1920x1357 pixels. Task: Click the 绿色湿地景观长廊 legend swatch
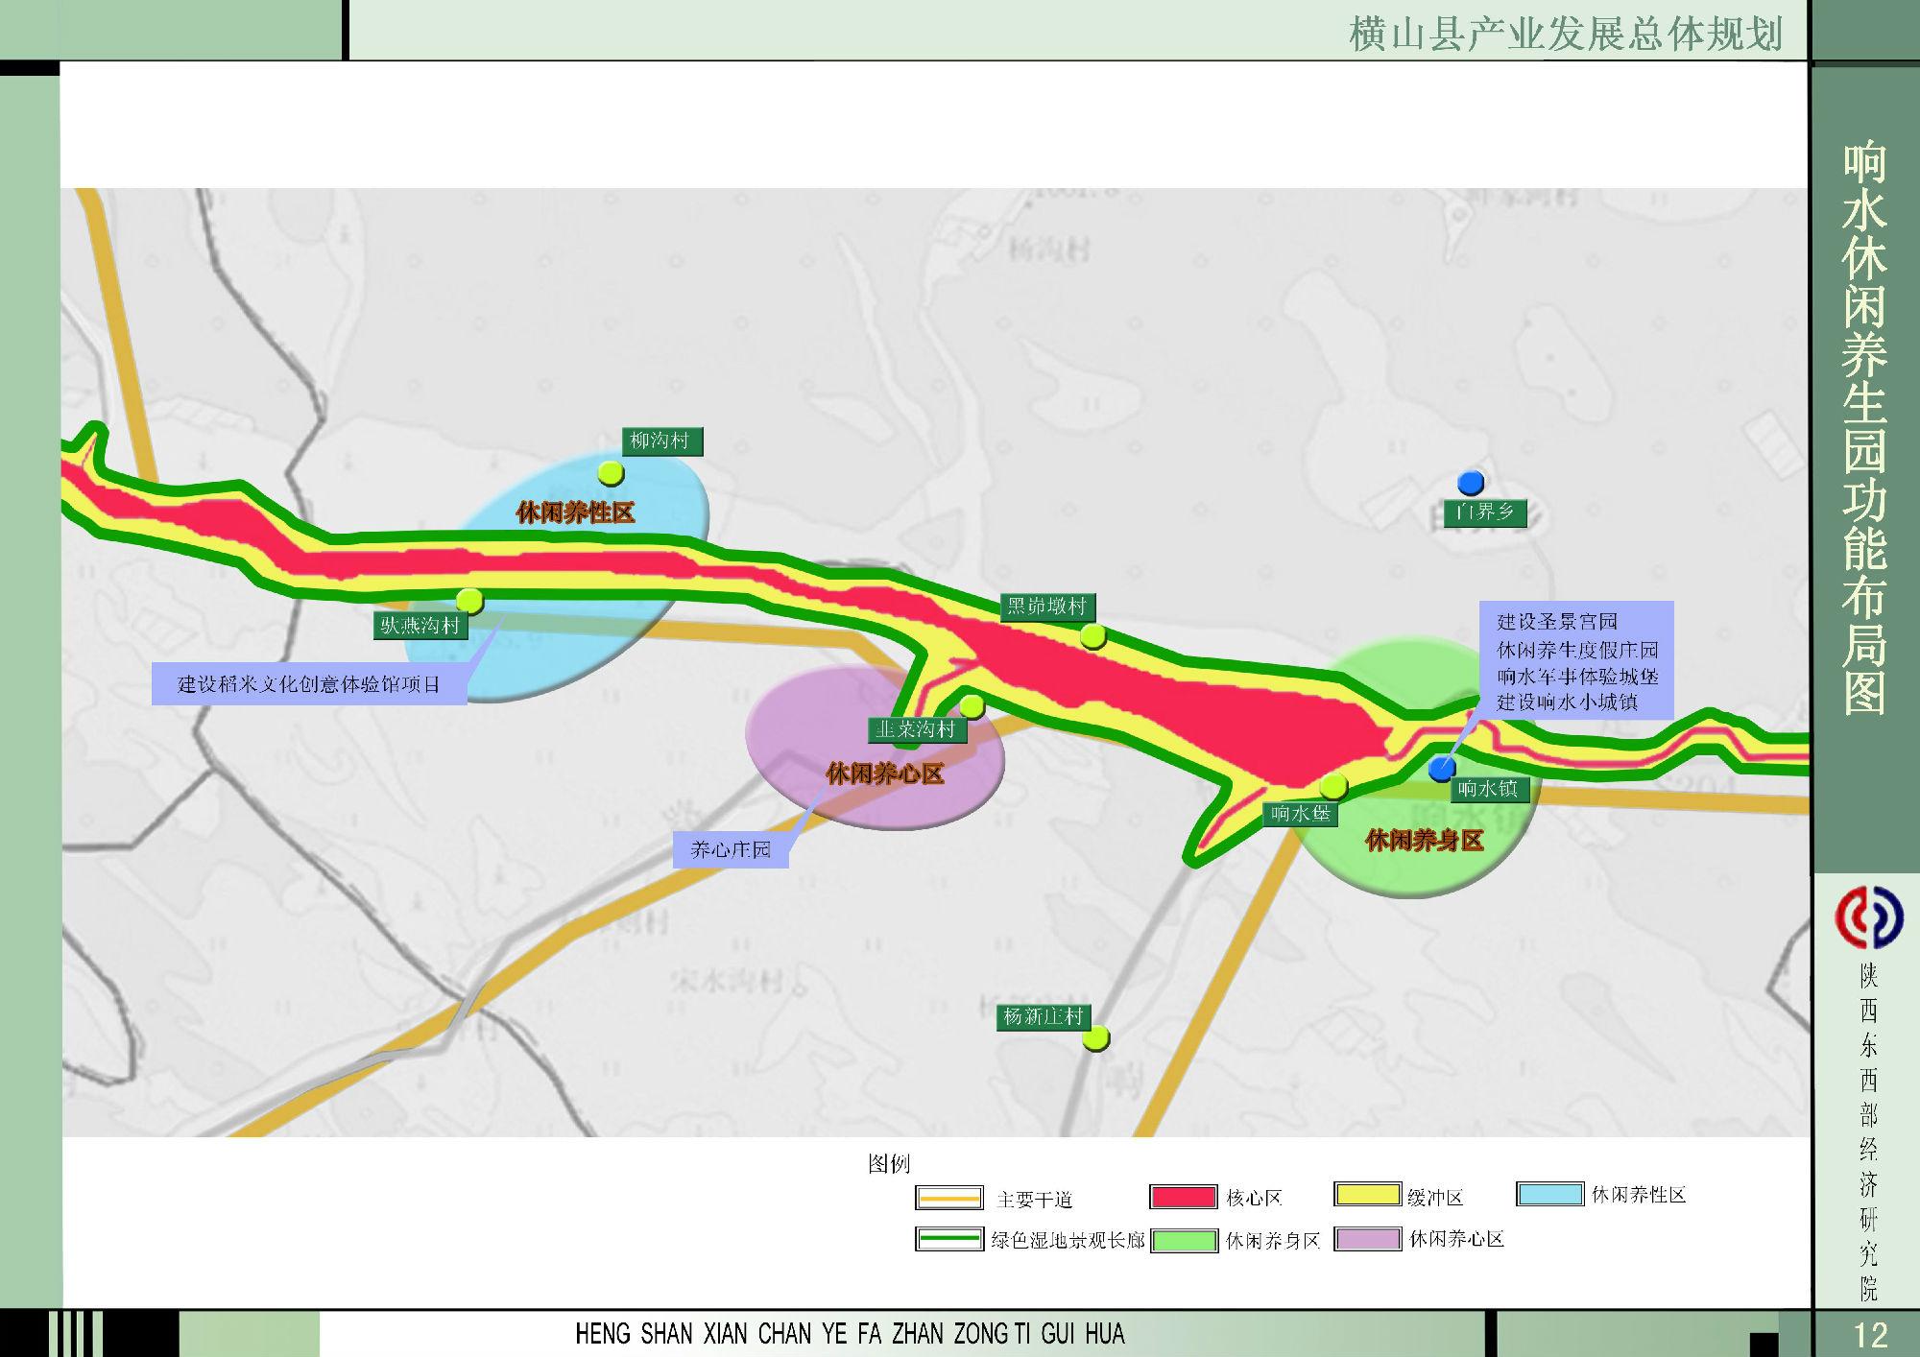tap(949, 1239)
